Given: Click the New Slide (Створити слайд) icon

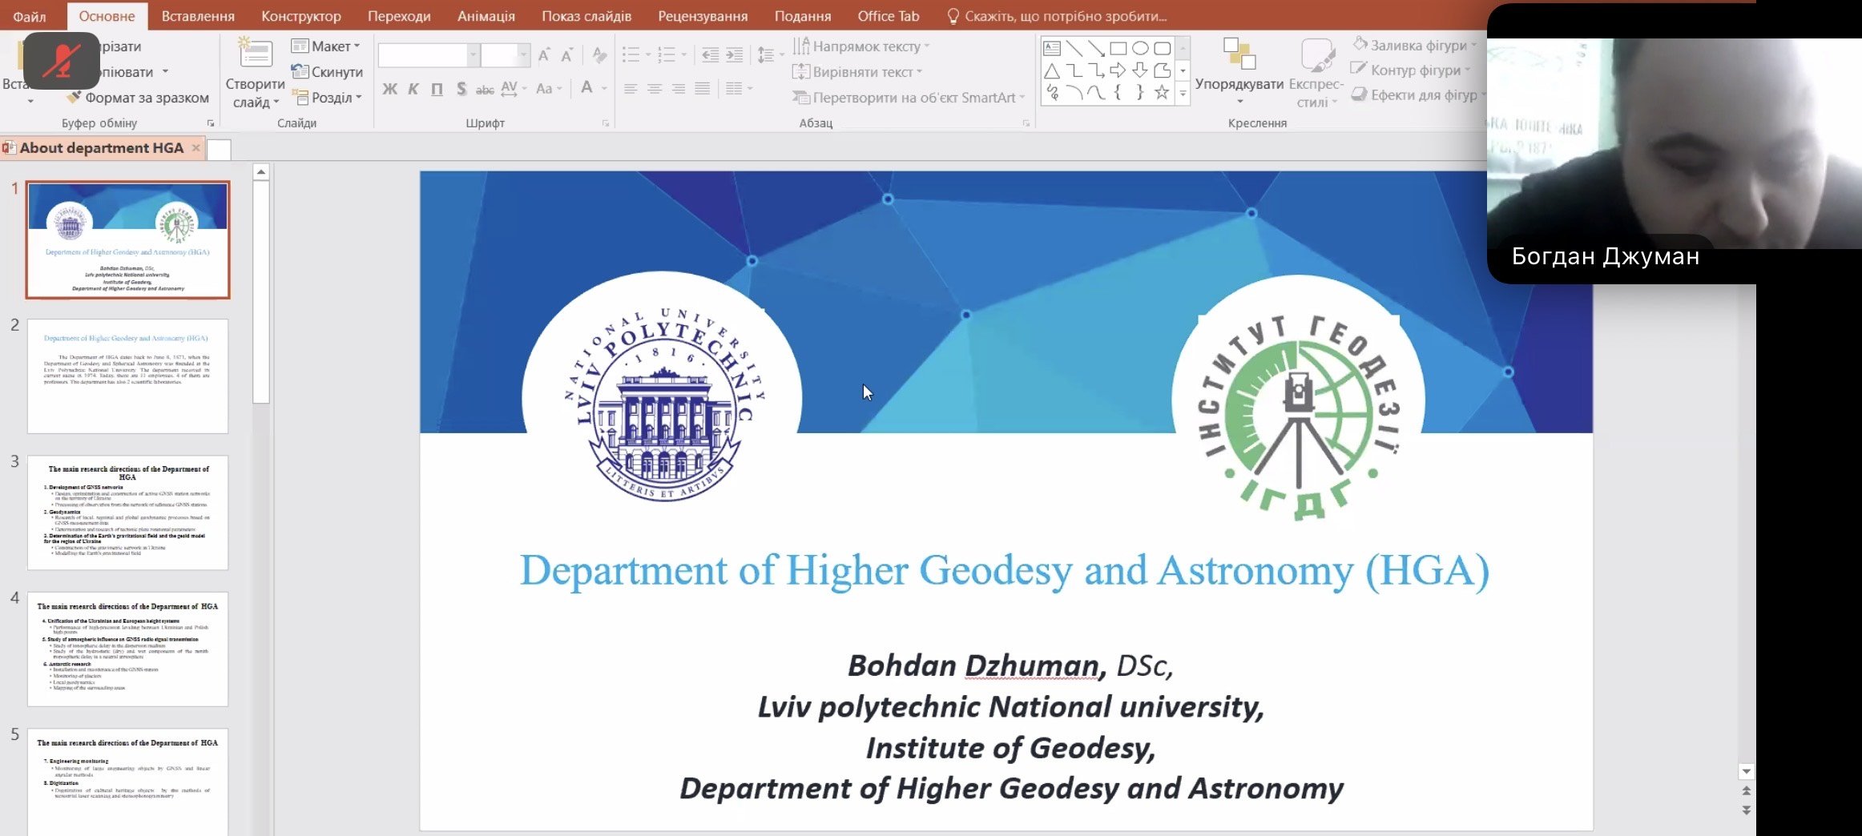Looking at the screenshot, I should tap(255, 54).
